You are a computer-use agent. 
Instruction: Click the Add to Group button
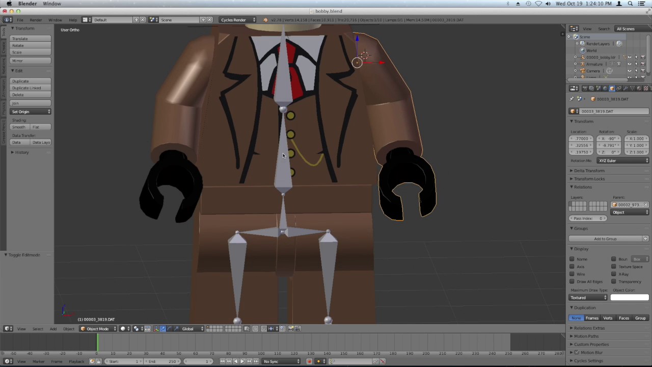coord(606,239)
